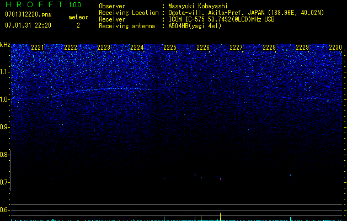
Task: Click the 0.6 kHz frequency axis label
Action: point(5,210)
